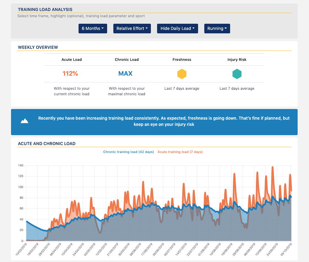
Task: Toggle Acute training load (7 days) legend
Action: [x=180, y=152]
